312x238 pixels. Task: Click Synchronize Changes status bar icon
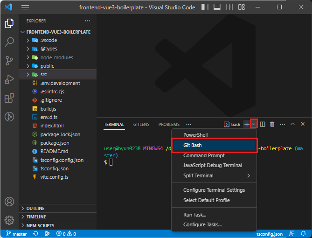[36, 234]
